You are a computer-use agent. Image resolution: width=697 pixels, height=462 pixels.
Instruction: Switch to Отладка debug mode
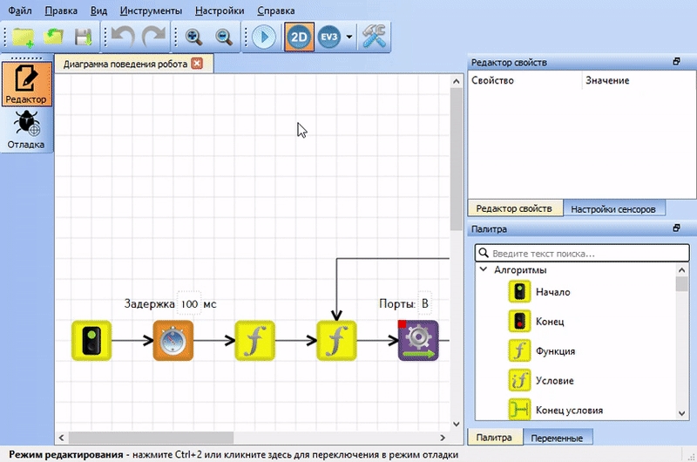coord(26,130)
